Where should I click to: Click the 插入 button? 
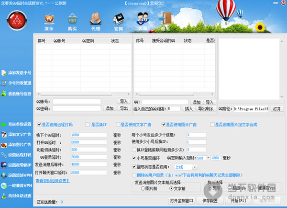tap(188, 109)
